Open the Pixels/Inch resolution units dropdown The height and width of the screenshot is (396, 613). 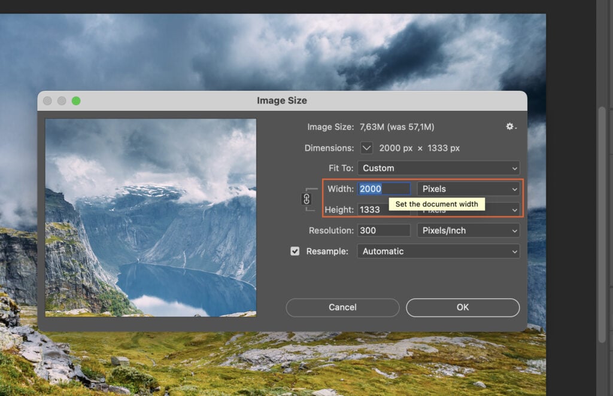(x=468, y=230)
